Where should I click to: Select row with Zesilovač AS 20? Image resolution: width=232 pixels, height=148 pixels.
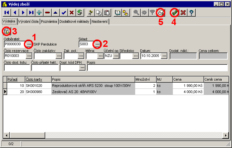93,92
